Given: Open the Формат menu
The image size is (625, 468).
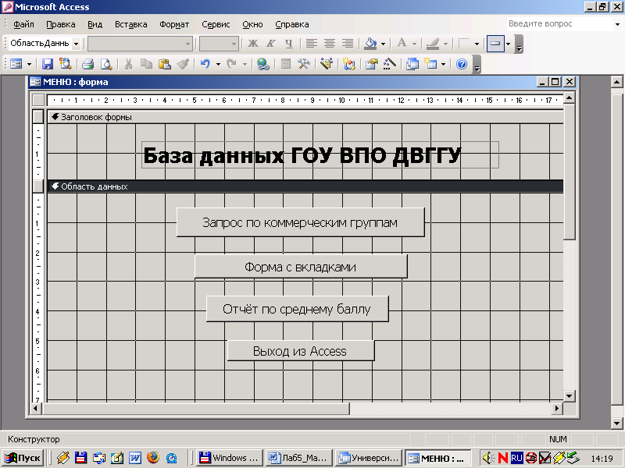Looking at the screenshot, I should [174, 24].
